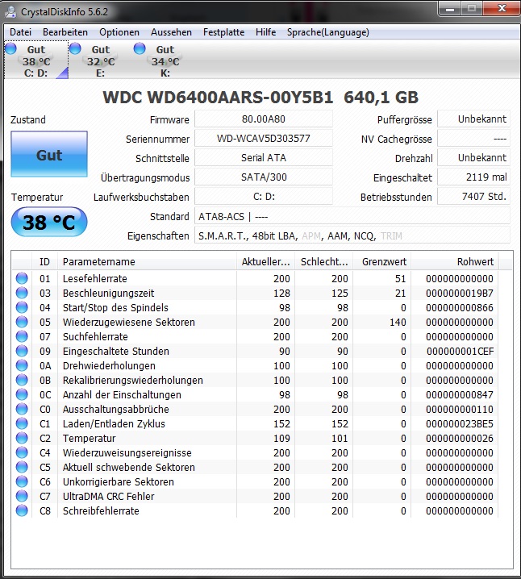Click the Zustand label
The height and width of the screenshot is (579, 521).
(28, 119)
